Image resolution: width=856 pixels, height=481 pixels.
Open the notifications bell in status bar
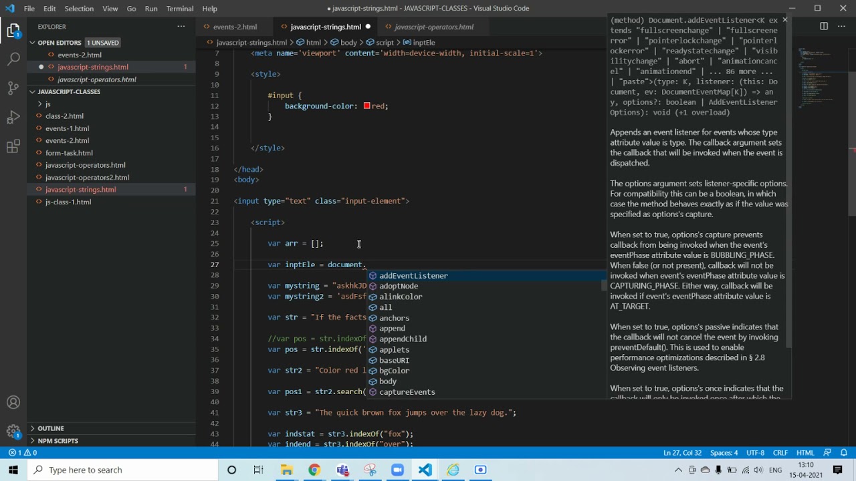844,453
